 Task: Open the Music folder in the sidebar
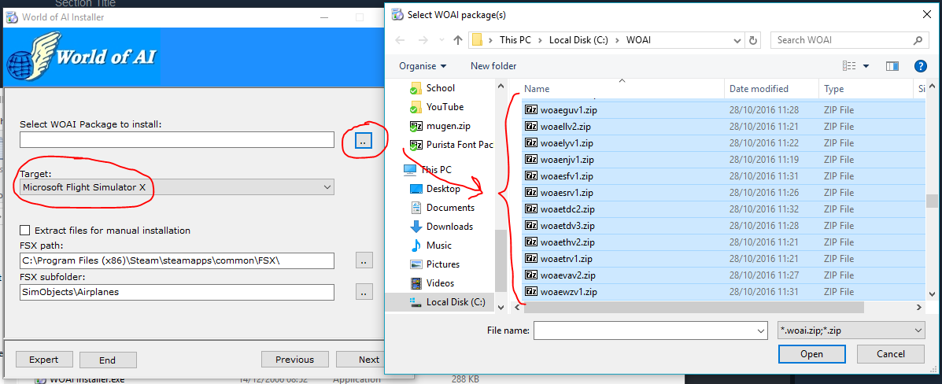(438, 246)
